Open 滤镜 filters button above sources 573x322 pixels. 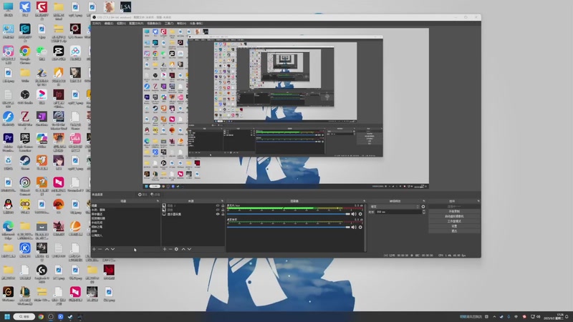pos(155,195)
